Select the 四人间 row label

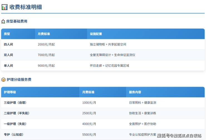click(8, 44)
